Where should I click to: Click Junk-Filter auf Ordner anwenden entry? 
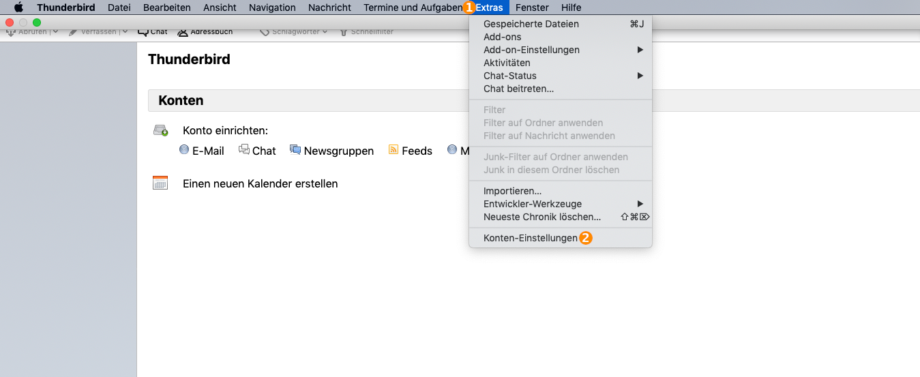[x=561, y=157]
